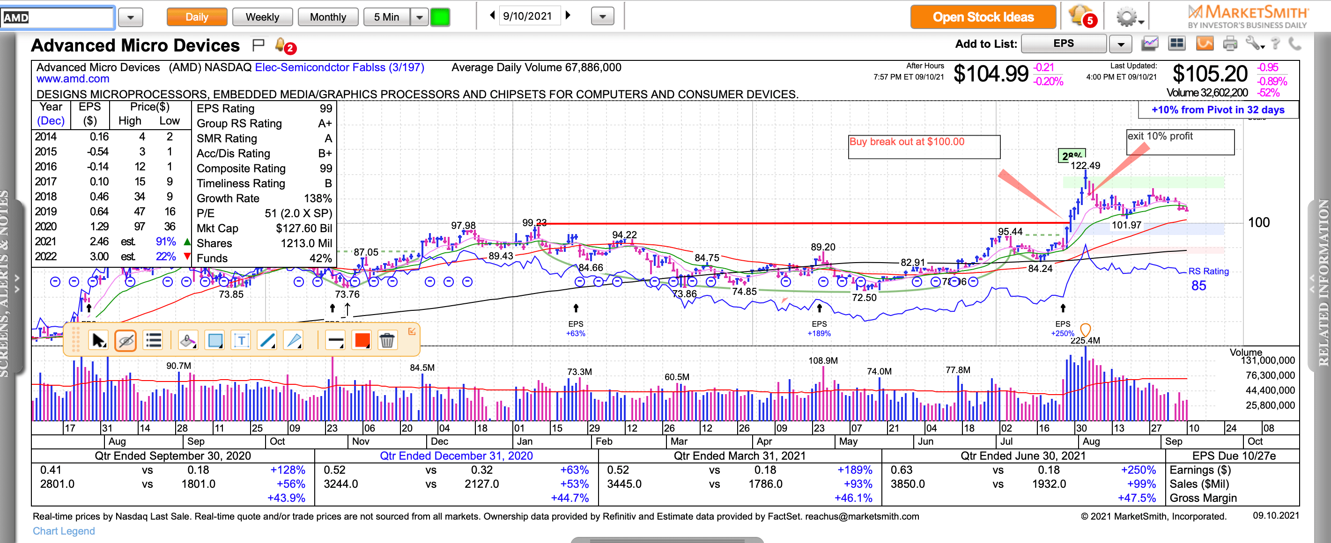Expand the symbol history dropdown arrow
The width and height of the screenshot is (1331, 543).
click(x=130, y=18)
